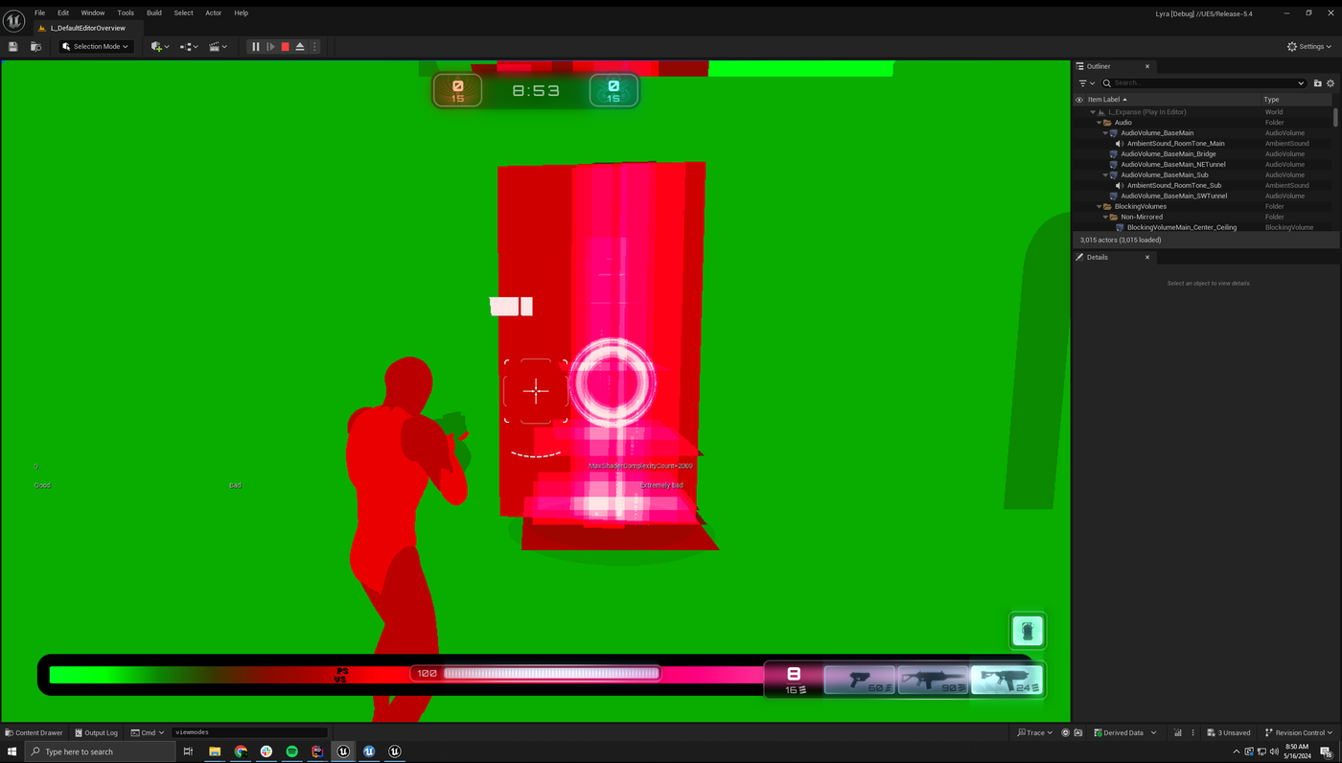This screenshot has width=1342, height=763.
Task: Open the Spotify icon in the taskbar
Action: point(291,751)
